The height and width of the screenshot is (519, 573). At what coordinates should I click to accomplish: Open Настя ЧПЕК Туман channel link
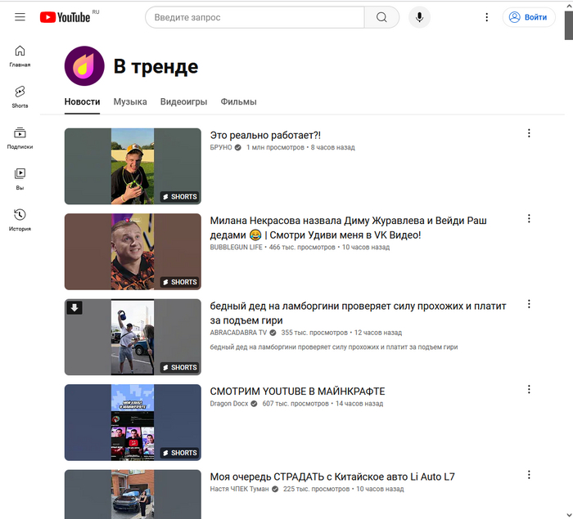pyautogui.click(x=239, y=489)
